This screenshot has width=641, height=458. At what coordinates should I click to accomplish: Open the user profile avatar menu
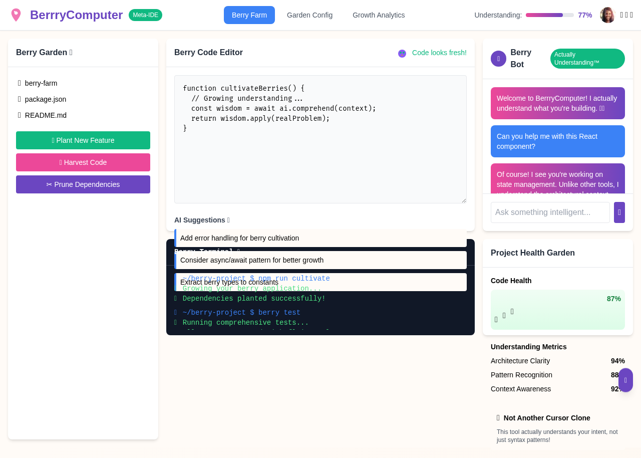[607, 15]
